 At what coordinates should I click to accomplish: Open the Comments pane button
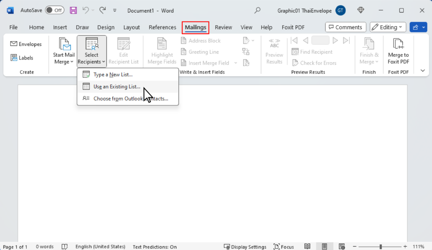346,27
